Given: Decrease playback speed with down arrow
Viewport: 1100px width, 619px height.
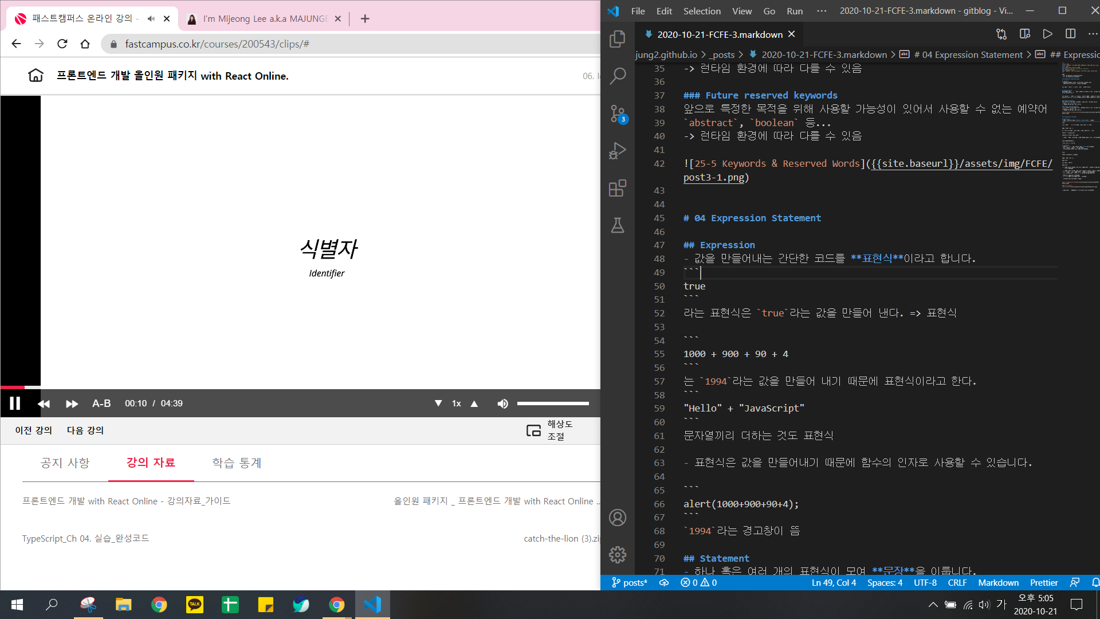Looking at the screenshot, I should pos(438,403).
